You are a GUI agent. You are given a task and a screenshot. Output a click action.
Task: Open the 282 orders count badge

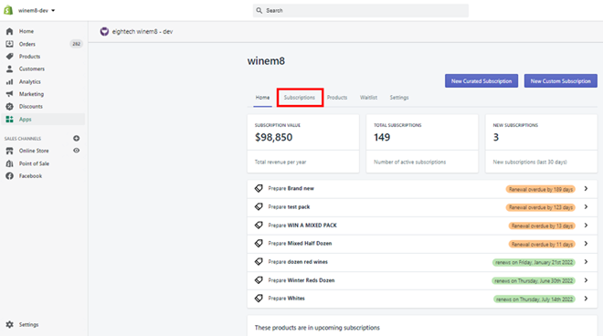point(76,44)
